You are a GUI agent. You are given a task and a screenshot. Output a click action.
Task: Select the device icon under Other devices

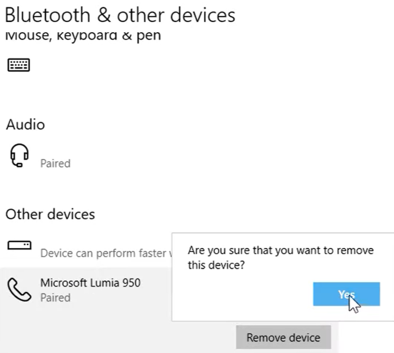pyautogui.click(x=19, y=245)
